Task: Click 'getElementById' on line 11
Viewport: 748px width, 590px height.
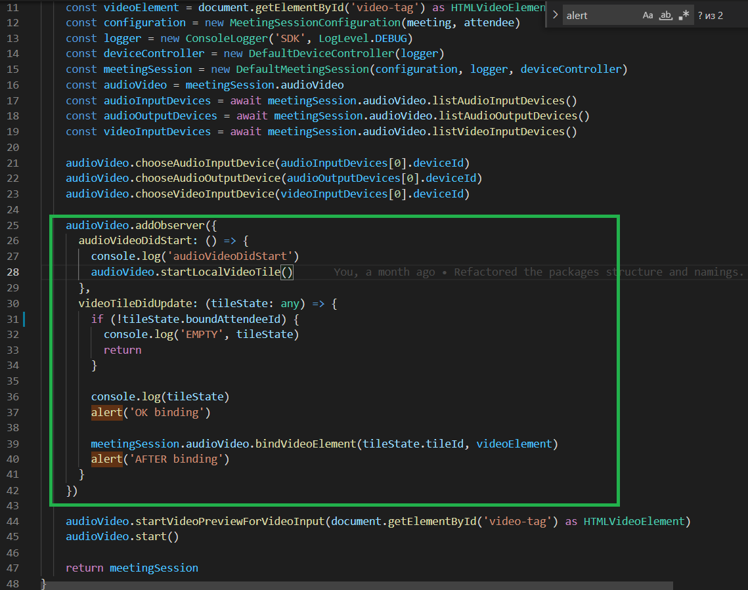Action: [x=299, y=8]
